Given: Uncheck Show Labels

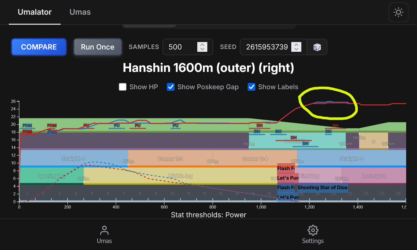Looking at the screenshot, I should 251,87.
